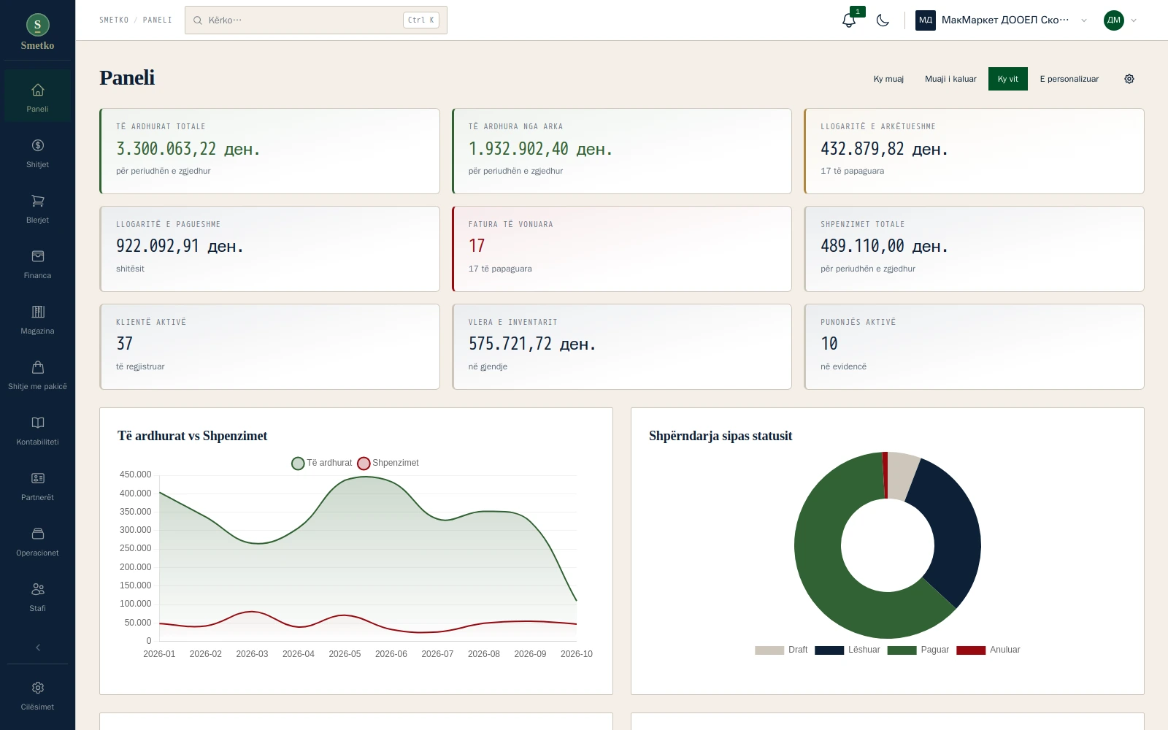
Task: Open dashboard settings gear near E personalizuar
Action: pyautogui.click(x=1129, y=79)
